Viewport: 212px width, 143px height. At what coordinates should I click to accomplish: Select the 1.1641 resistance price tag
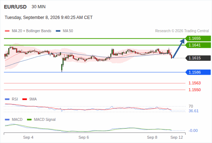198,45
